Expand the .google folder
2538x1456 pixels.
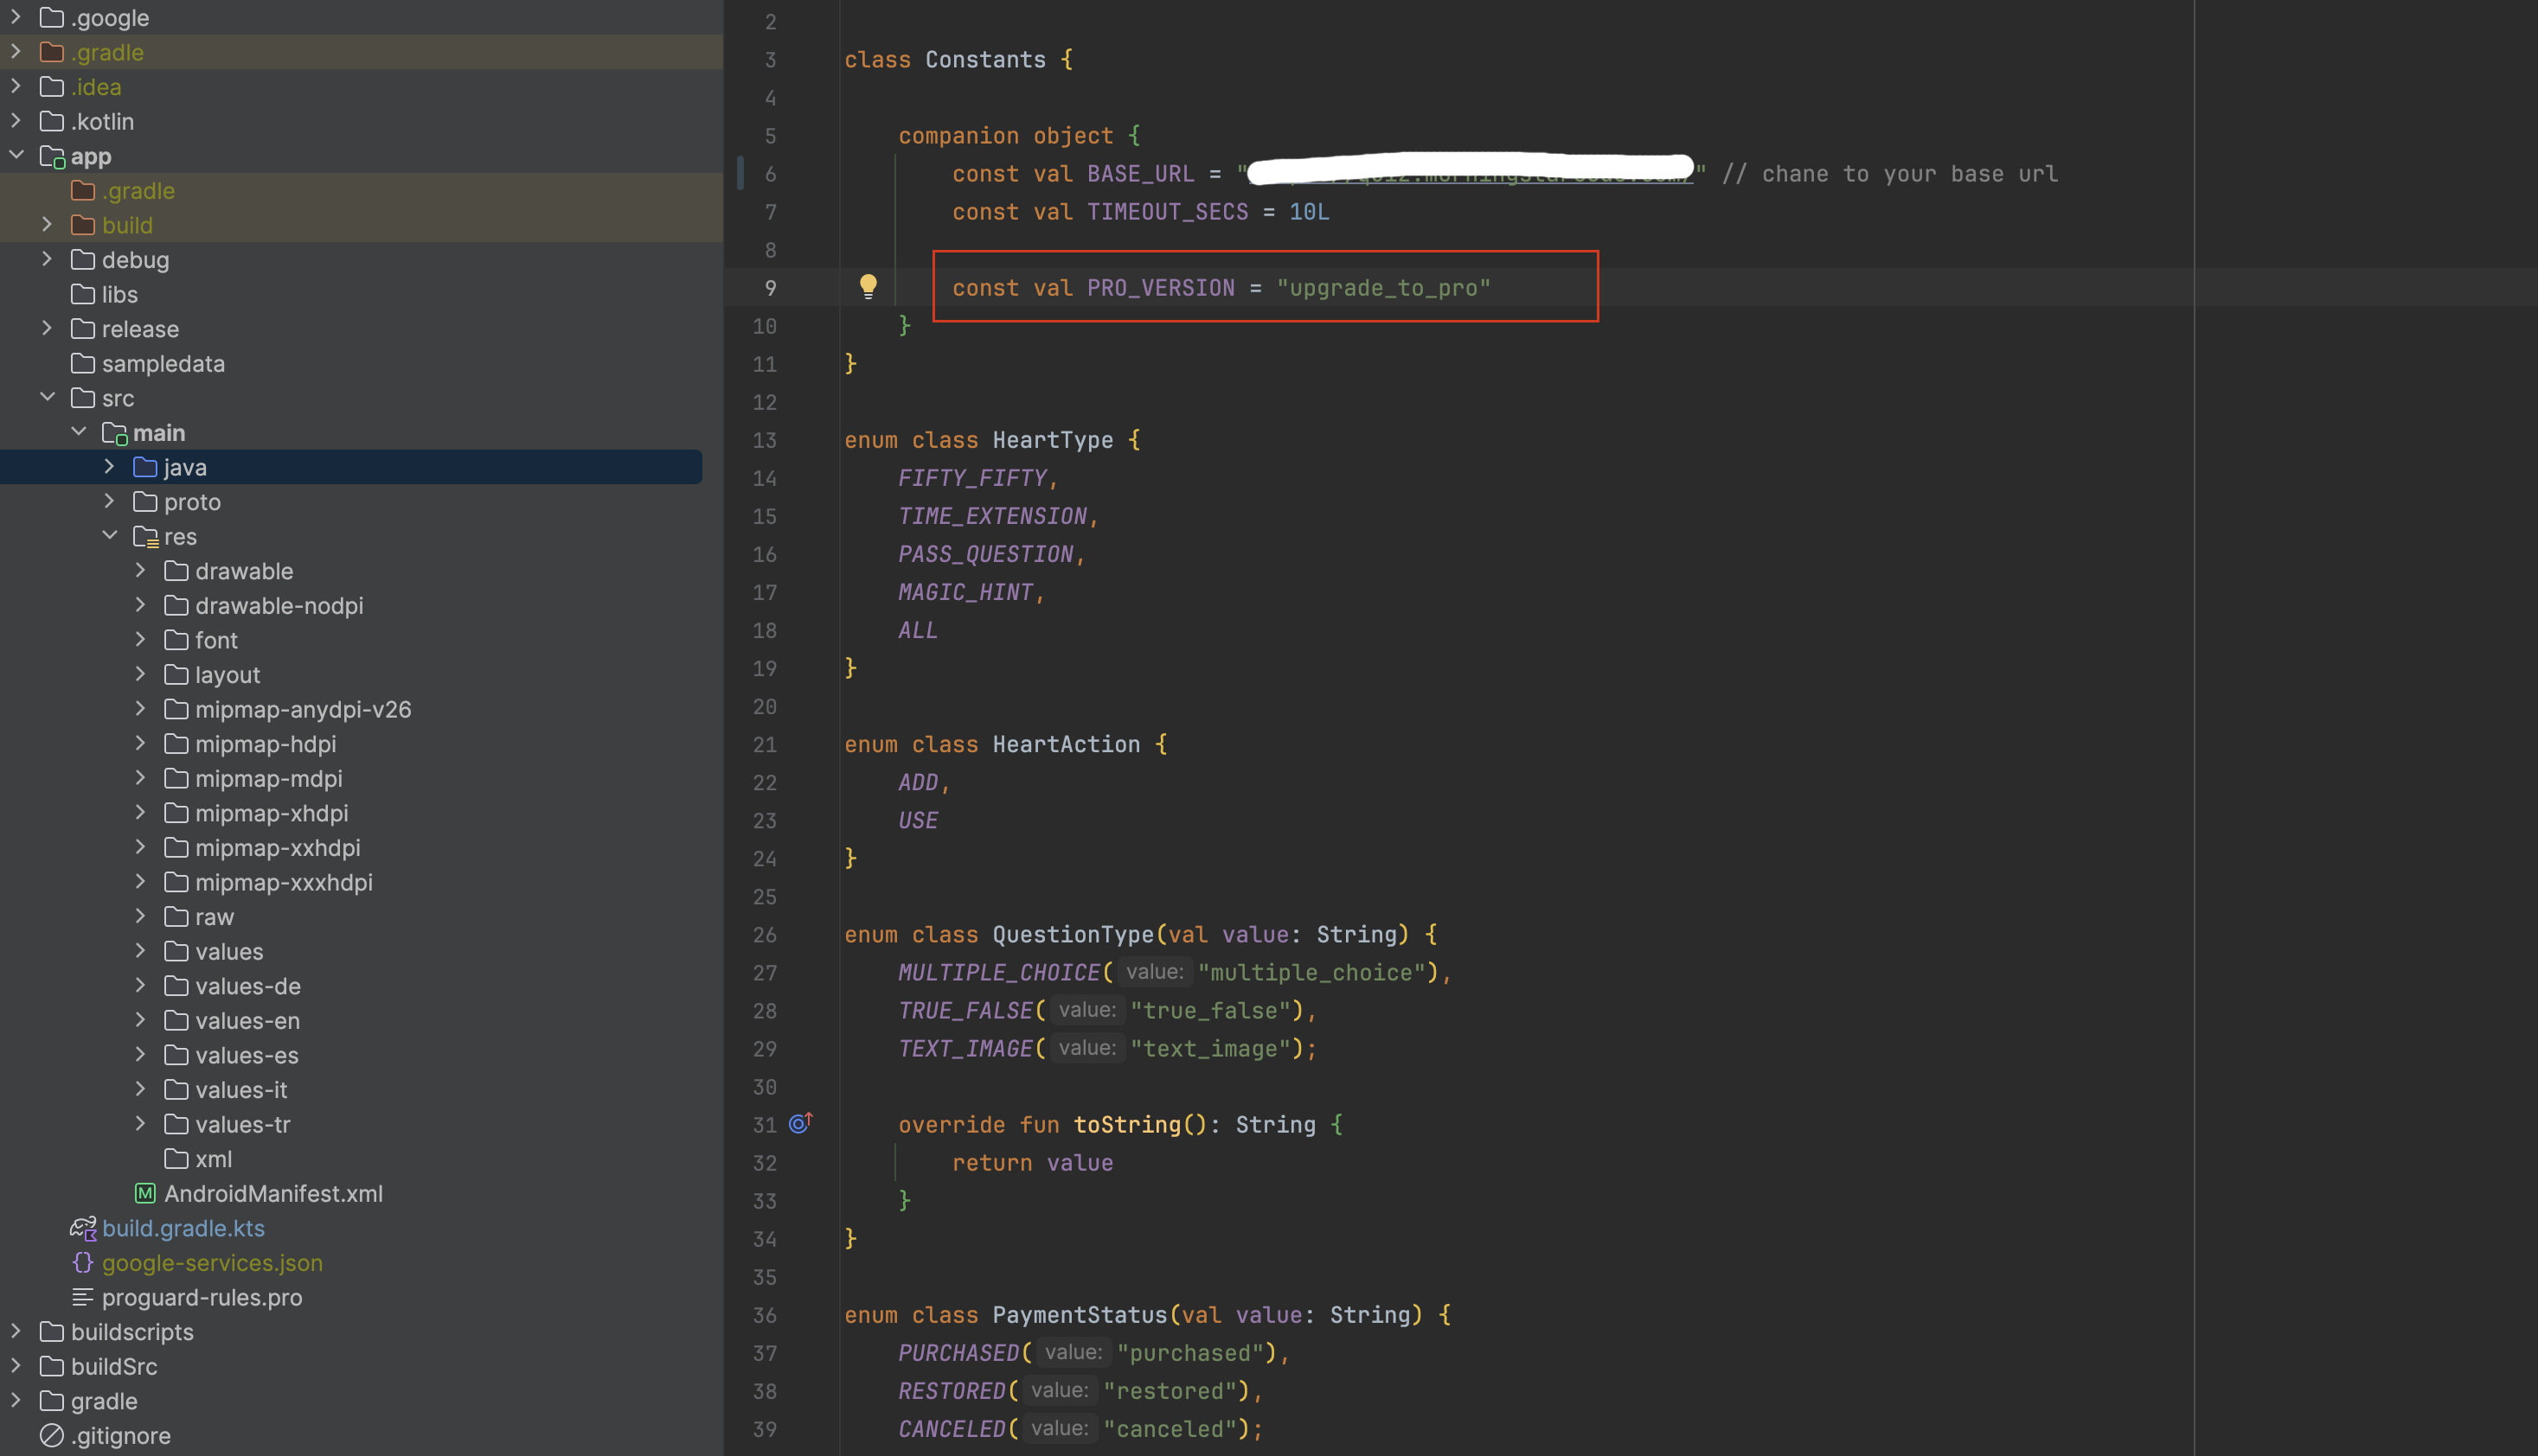point(17,17)
